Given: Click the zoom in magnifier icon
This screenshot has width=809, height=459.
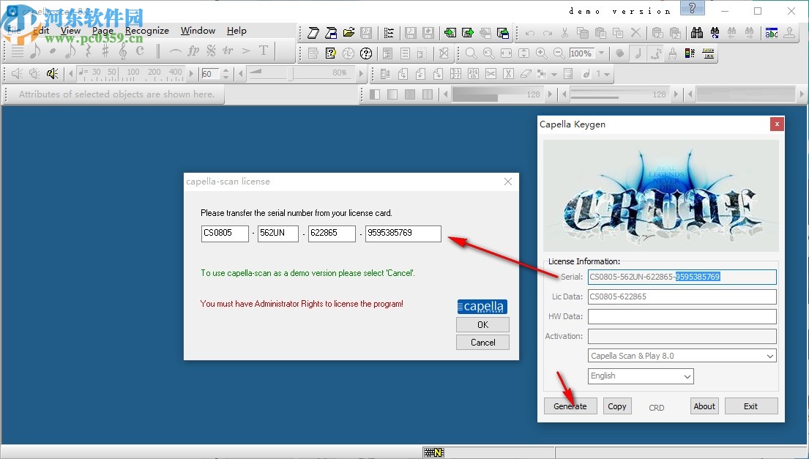Looking at the screenshot, I should pos(541,53).
